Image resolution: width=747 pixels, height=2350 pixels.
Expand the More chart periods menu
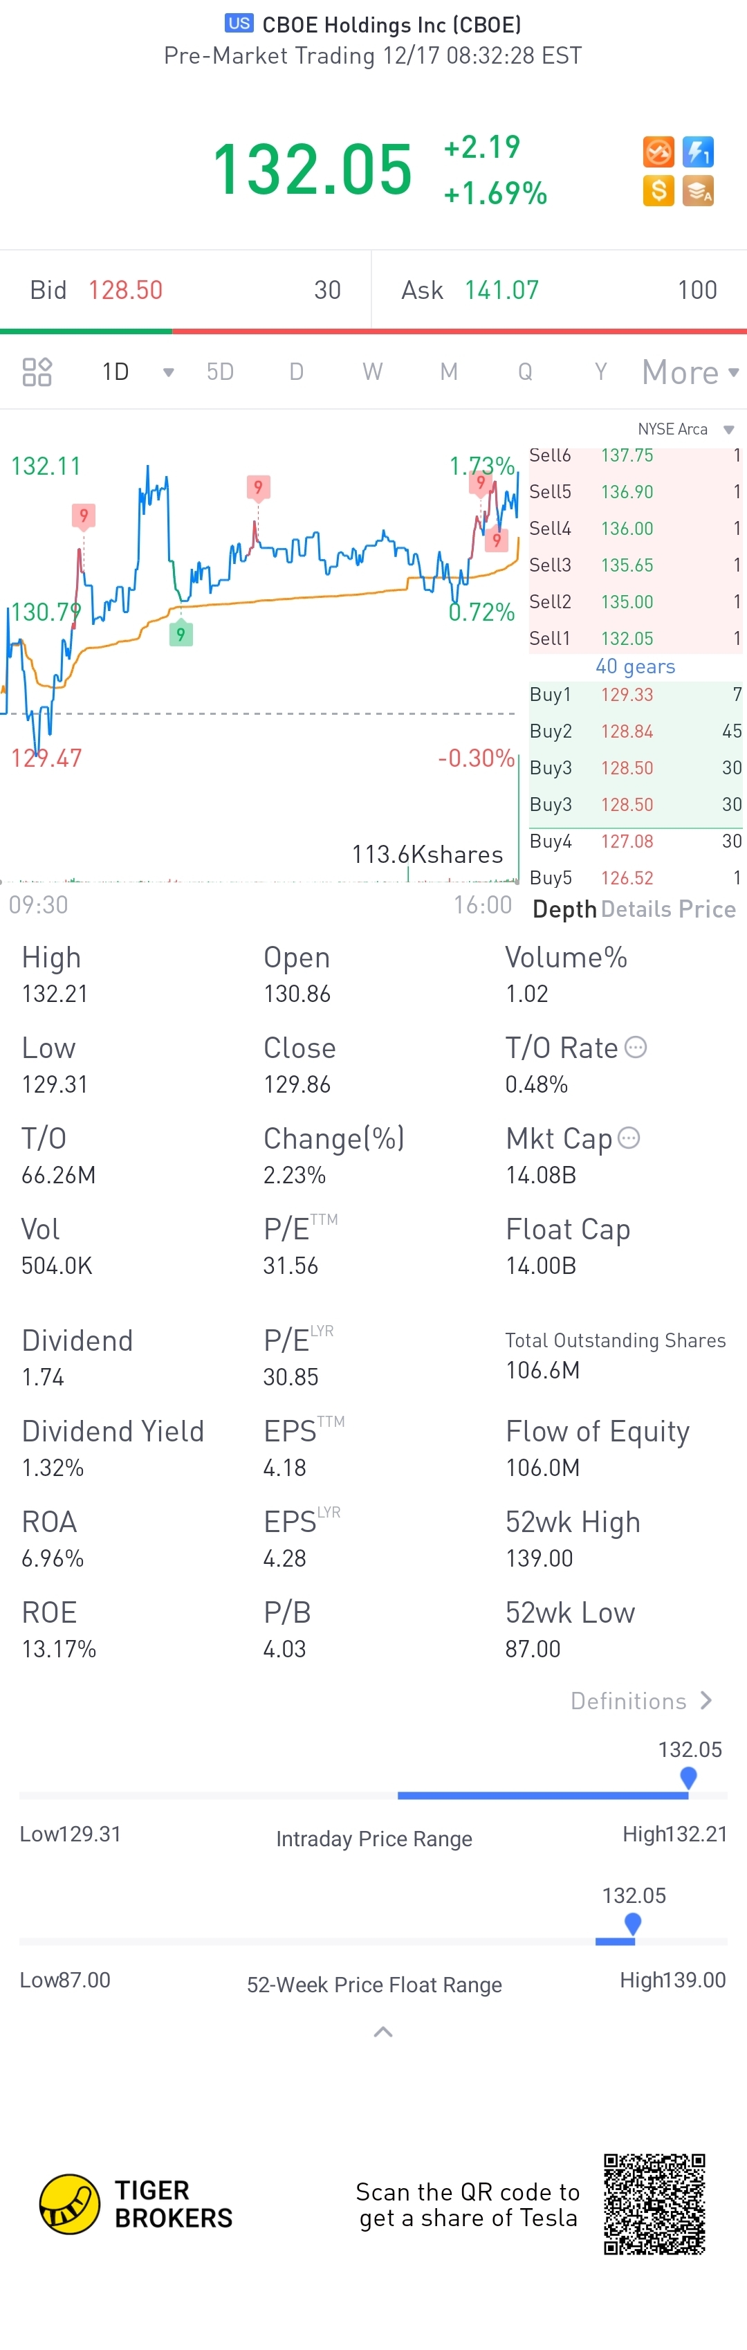click(690, 372)
